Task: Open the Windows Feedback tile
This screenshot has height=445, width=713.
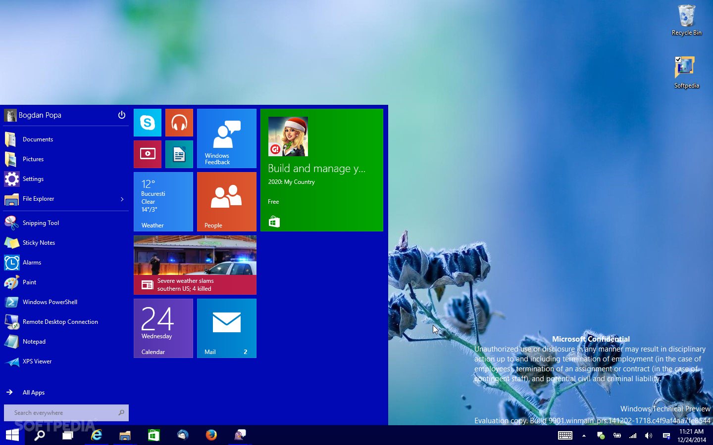Action: pyautogui.click(x=227, y=138)
